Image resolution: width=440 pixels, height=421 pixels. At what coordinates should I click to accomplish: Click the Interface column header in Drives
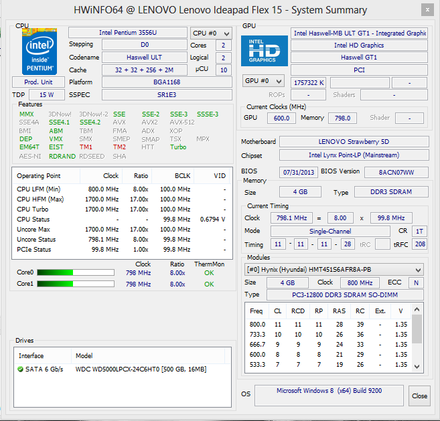(x=43, y=355)
